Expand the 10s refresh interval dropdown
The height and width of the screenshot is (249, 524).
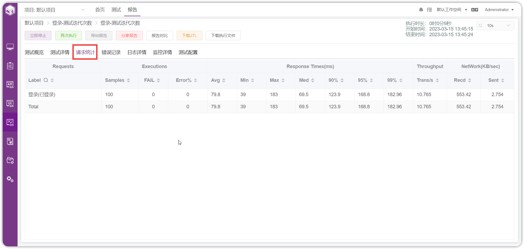tap(495, 26)
